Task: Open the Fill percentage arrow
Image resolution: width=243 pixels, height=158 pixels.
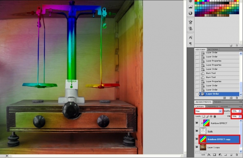Action: pyautogui.click(x=240, y=116)
